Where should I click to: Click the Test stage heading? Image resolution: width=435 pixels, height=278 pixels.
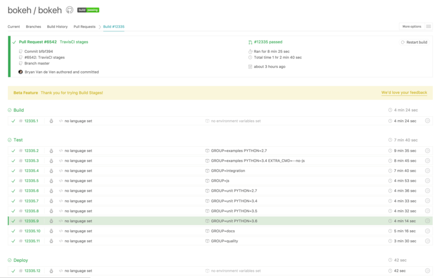(18, 140)
